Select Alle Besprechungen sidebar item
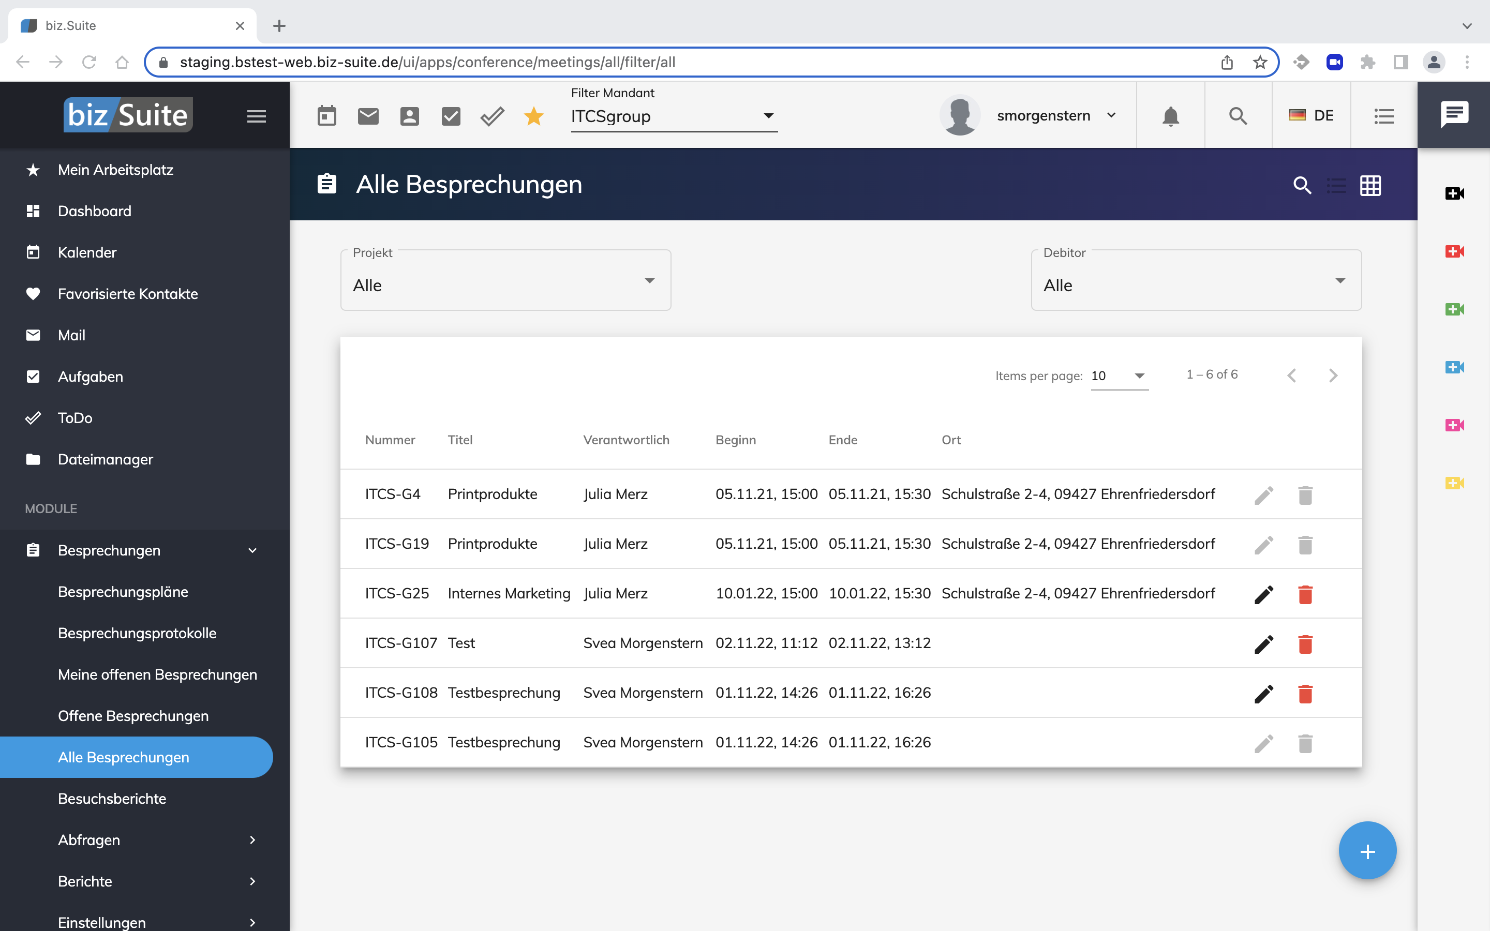Image resolution: width=1490 pixels, height=931 pixels. tap(137, 757)
